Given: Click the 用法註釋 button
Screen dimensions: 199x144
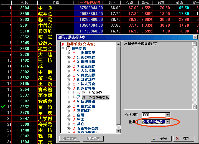Looking at the screenshot, I should [x=70, y=138].
